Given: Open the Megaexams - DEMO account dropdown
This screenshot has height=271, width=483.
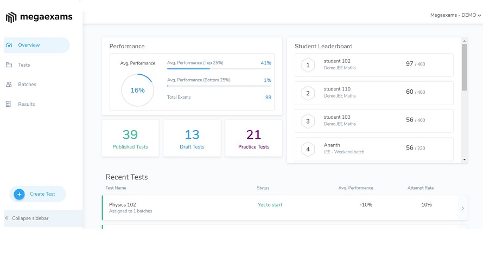Looking at the screenshot, I should (x=455, y=15).
